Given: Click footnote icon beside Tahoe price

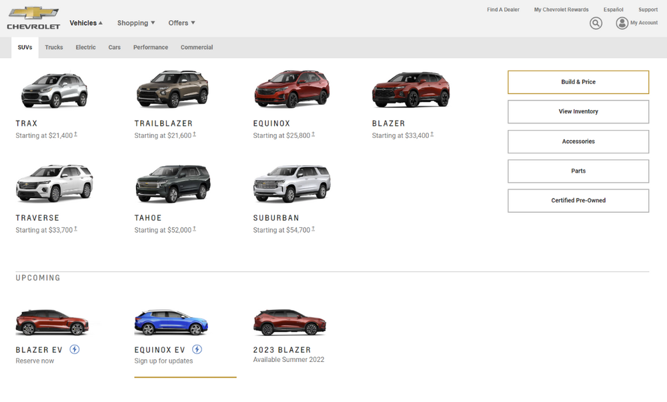Looking at the screenshot, I should 194,229.
